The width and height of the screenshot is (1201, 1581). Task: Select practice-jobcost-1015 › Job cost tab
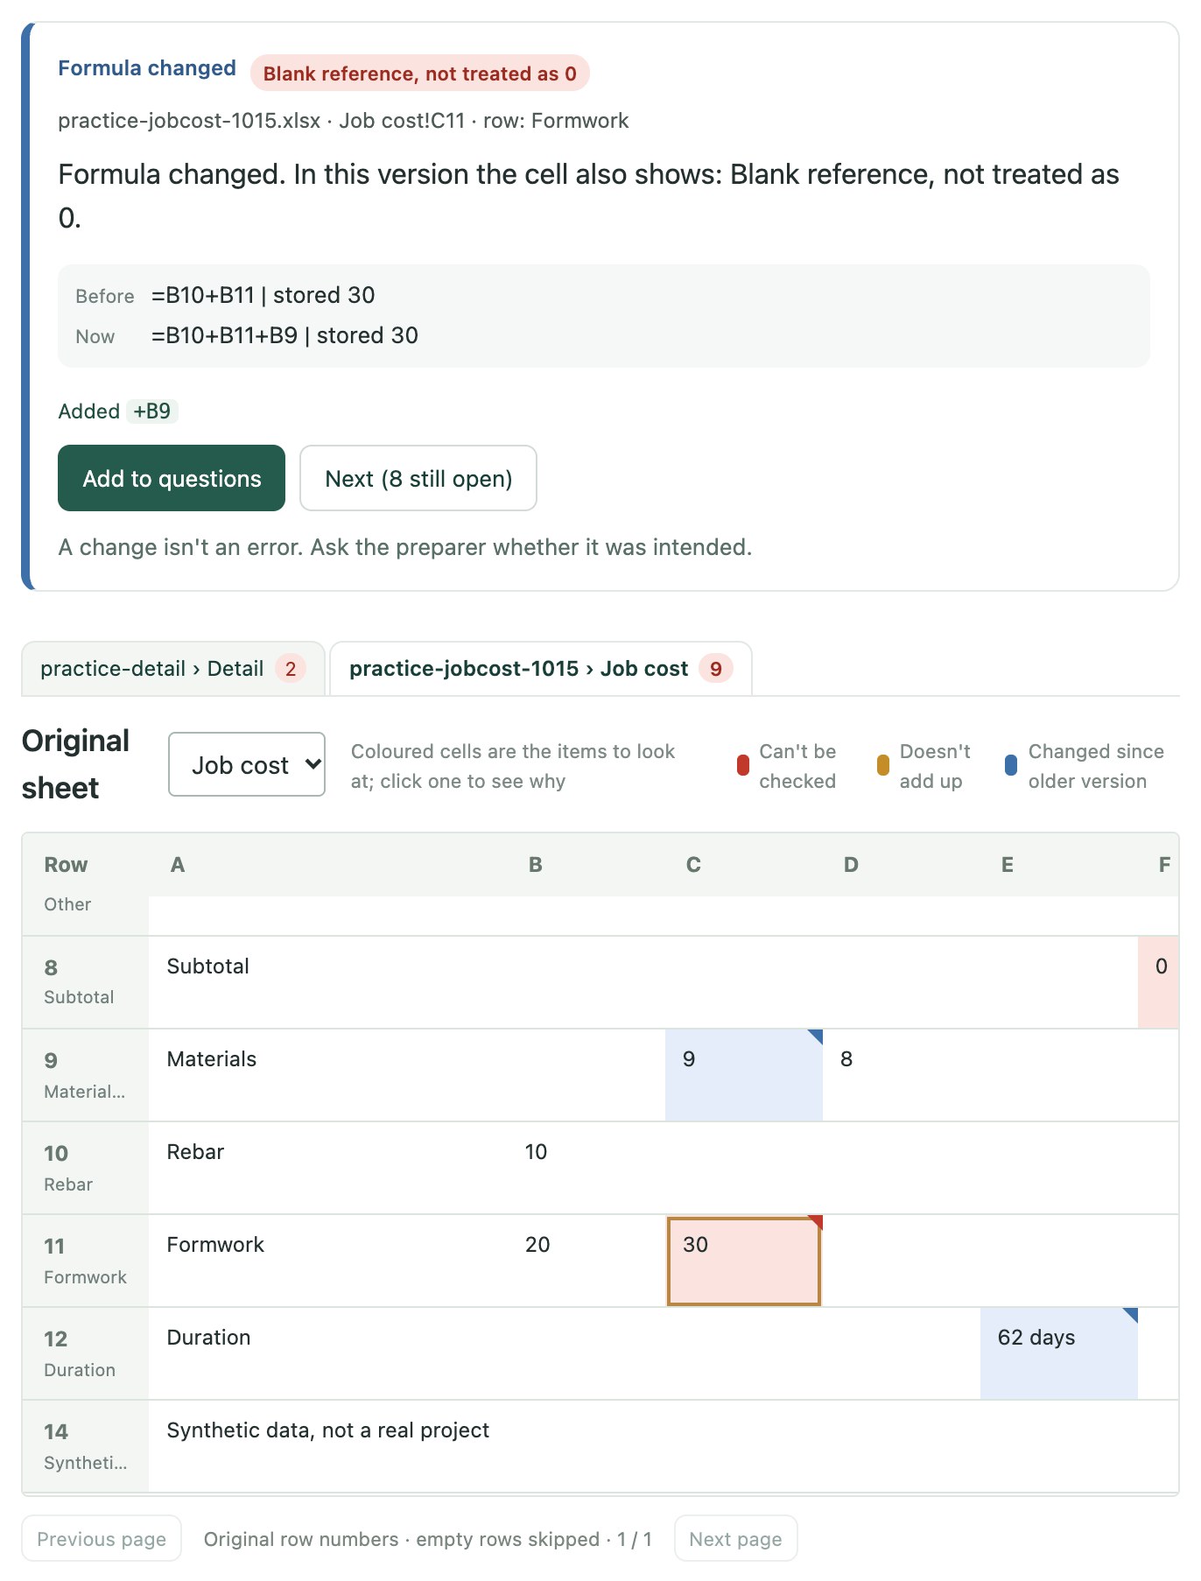[x=541, y=669]
